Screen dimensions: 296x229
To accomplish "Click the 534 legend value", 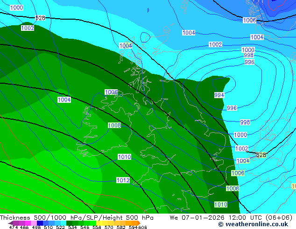I will [x=72, y=227].
